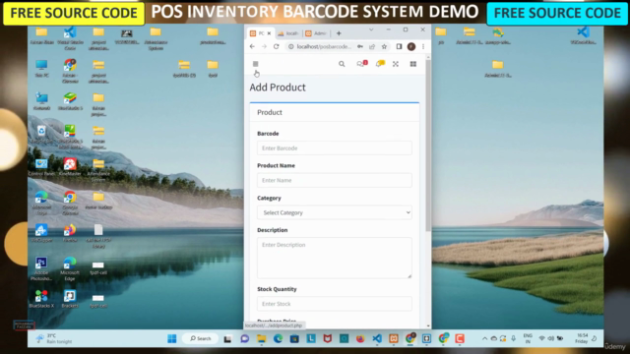630x354 pixels.
Task: Switch to the localhost phpMyAdmin tab
Action: pos(287,33)
